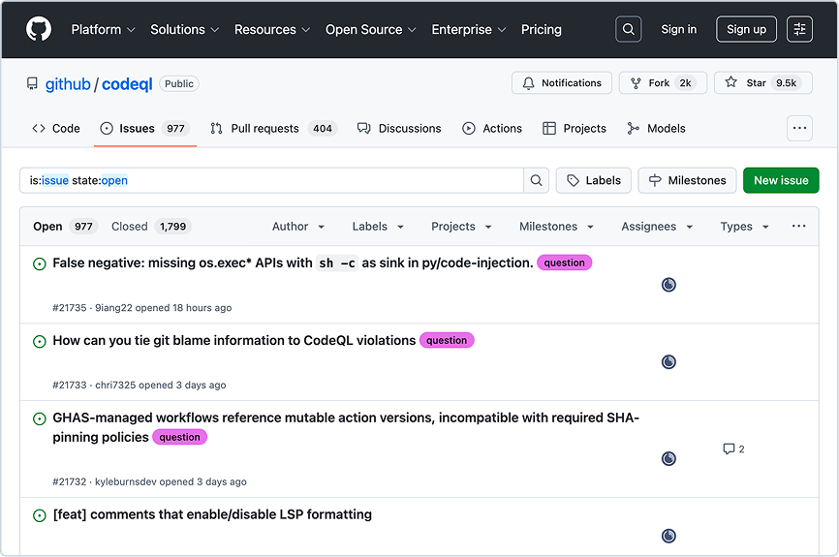Viewport: 839px width, 557px height.
Task: Open author kyleburnsdev profile link
Action: coord(126,481)
